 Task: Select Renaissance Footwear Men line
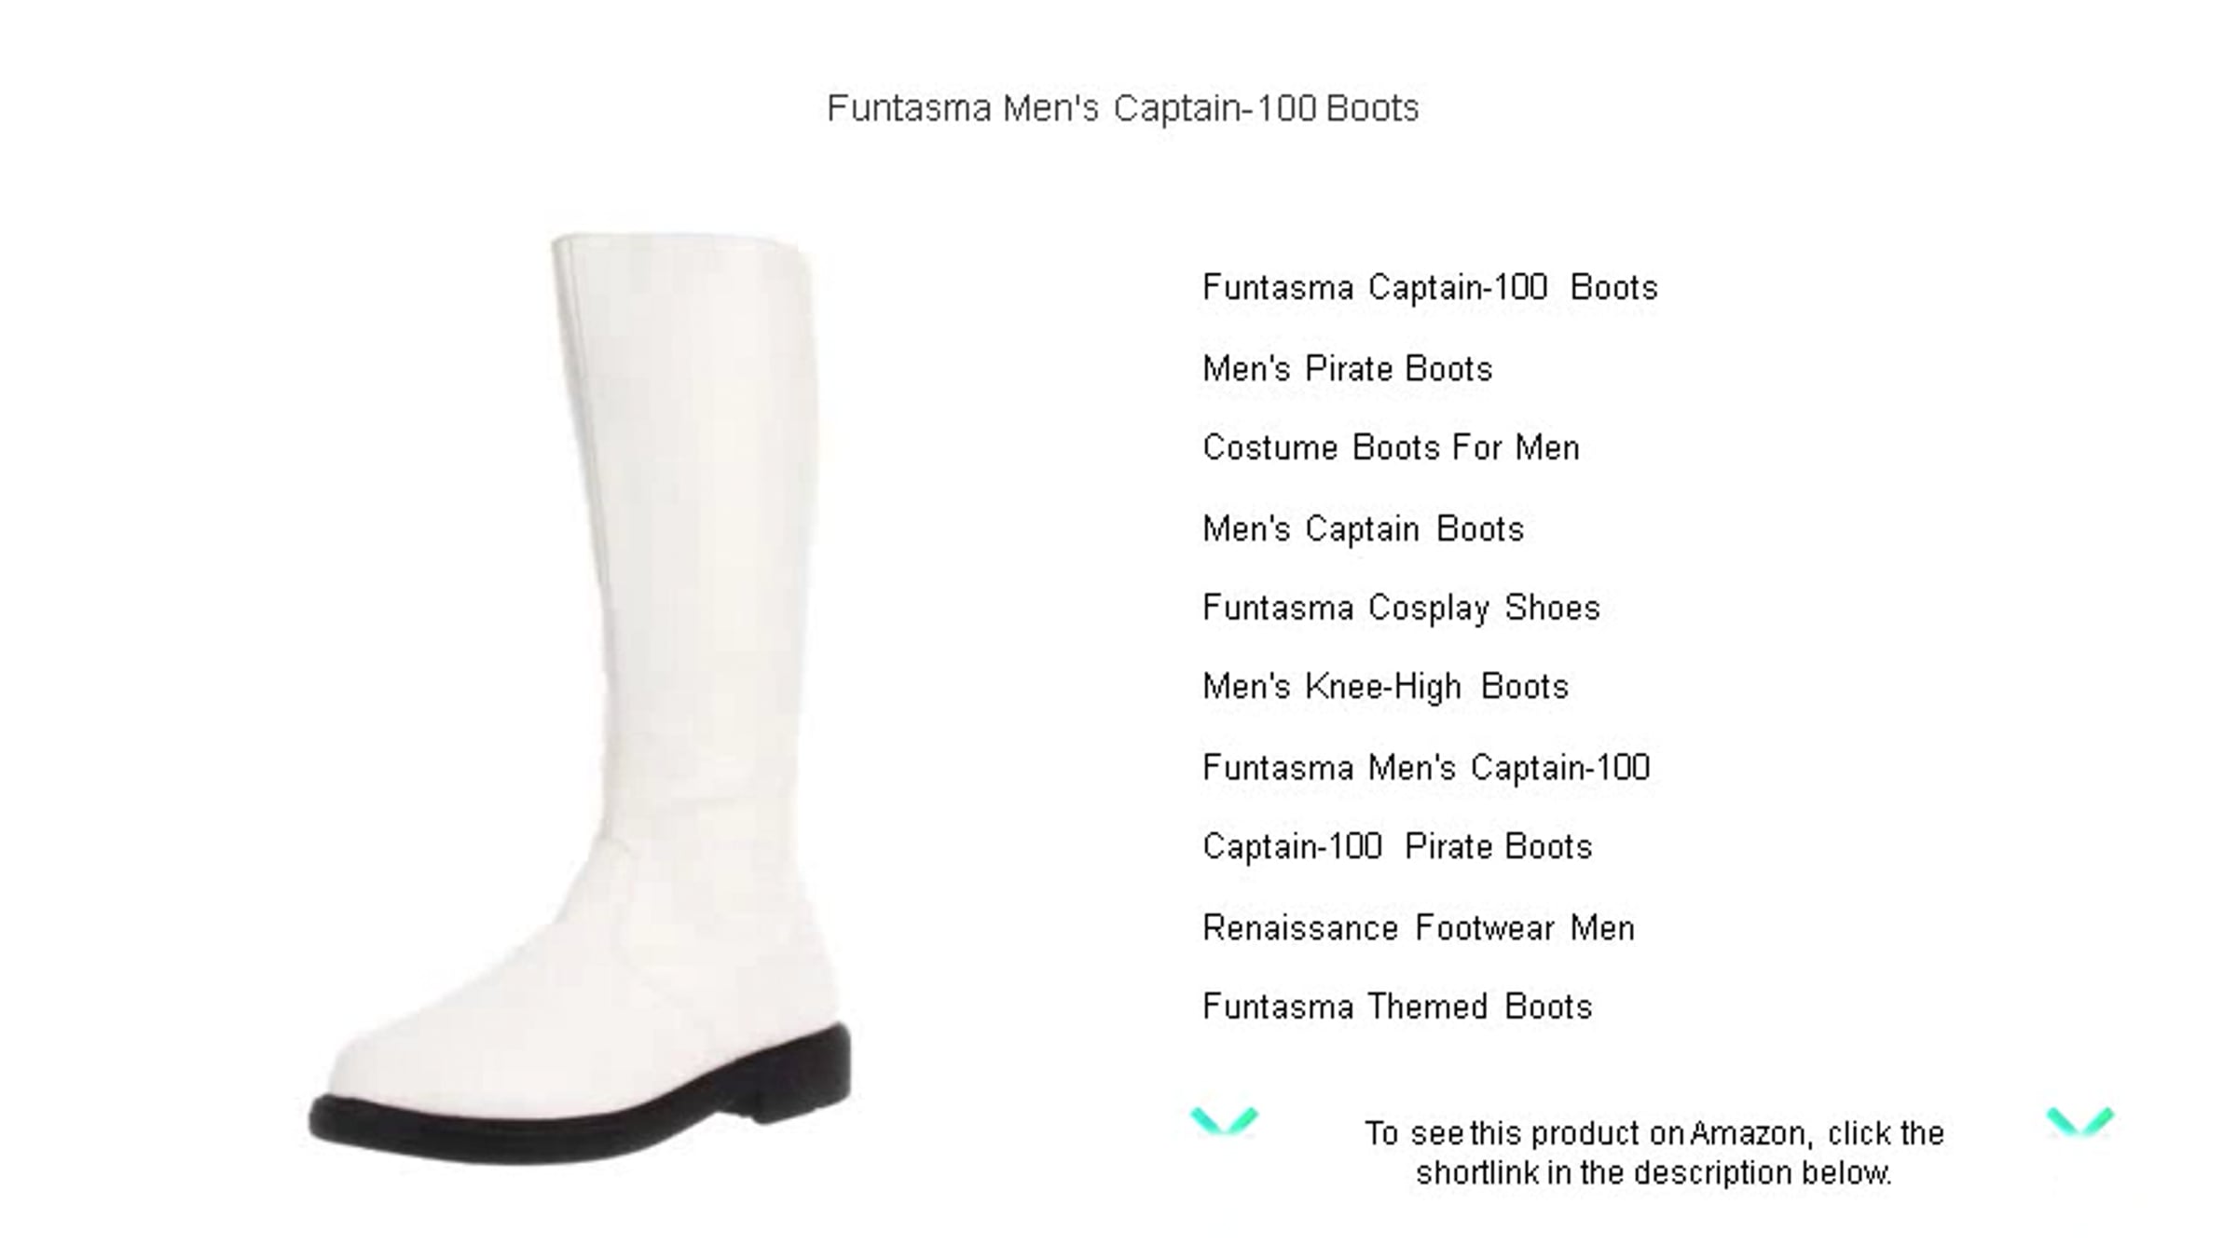click(1418, 928)
